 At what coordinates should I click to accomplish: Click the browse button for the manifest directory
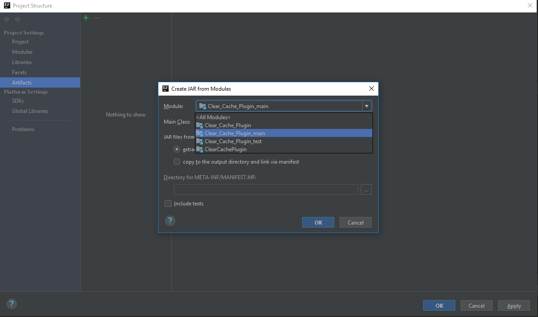click(x=366, y=189)
